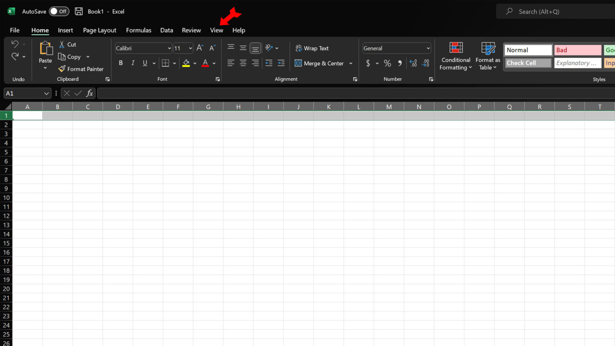The height and width of the screenshot is (346, 615).
Task: Click the Insert Function fx icon
Action: (x=90, y=93)
